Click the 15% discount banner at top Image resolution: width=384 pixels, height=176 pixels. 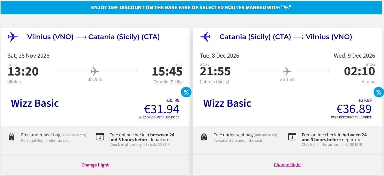[191, 7]
